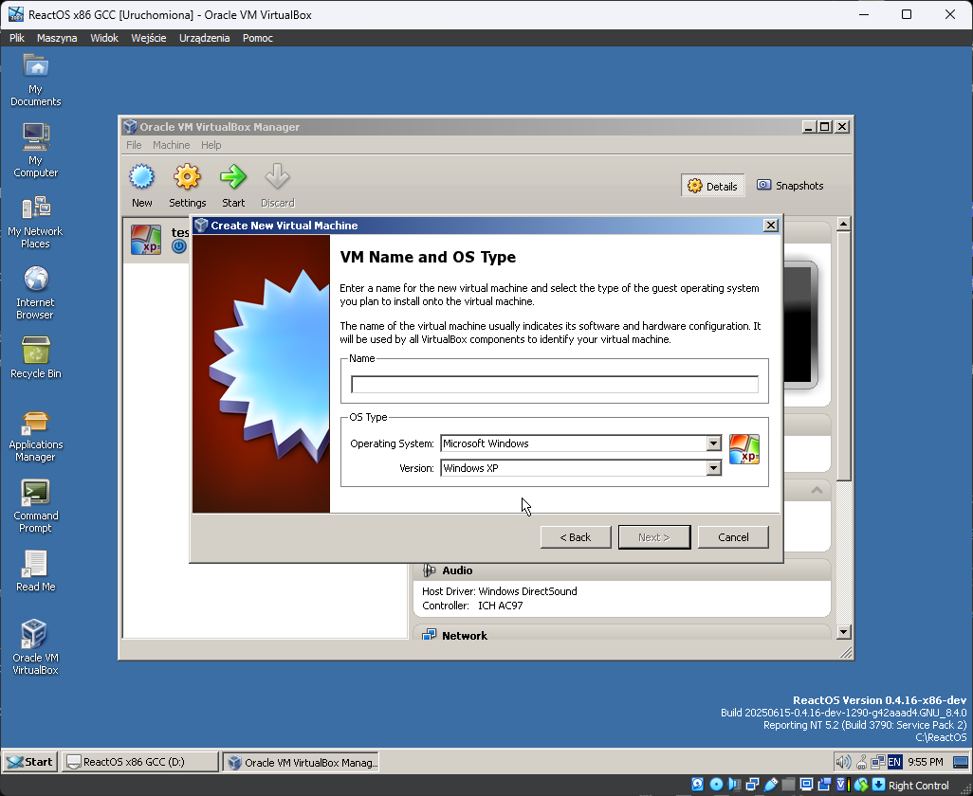Screen dimensions: 973x796
Task: Open the Maszyna host menu
Action: [57, 38]
